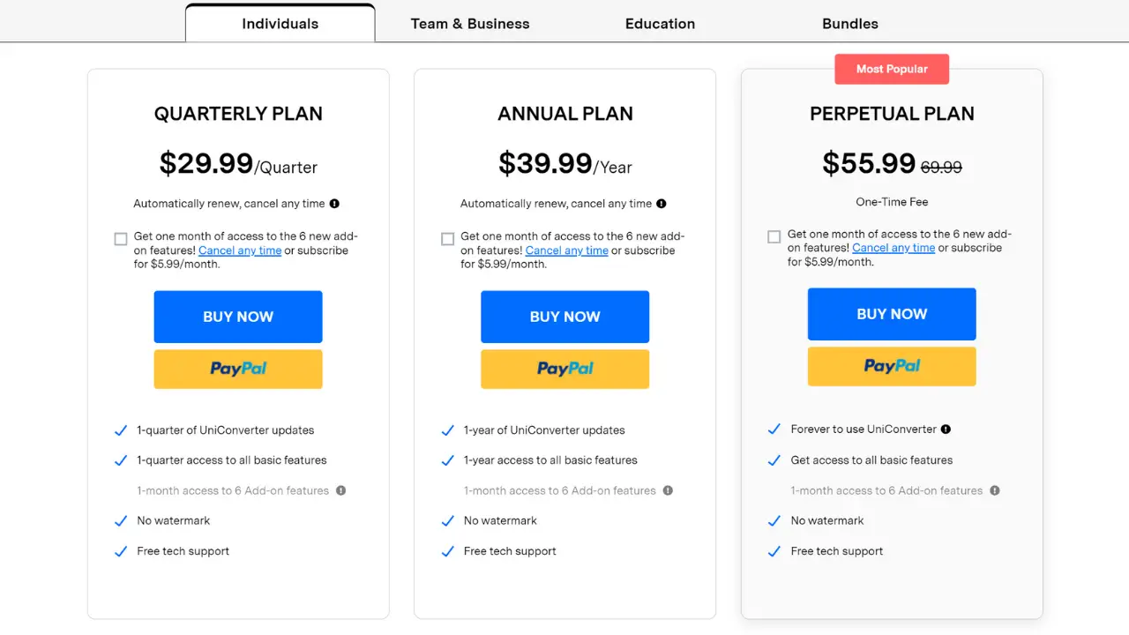Enable add-on features checkbox in Quarterly Plan
1129x635 pixels.
pyautogui.click(x=121, y=239)
